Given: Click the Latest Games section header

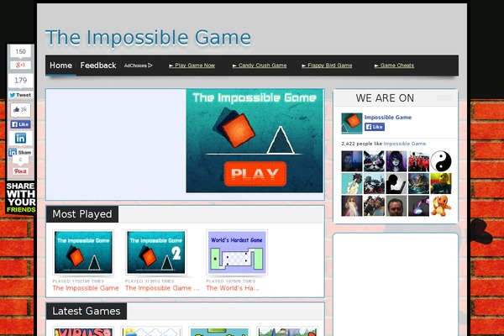Looking at the screenshot, I should point(87,312).
